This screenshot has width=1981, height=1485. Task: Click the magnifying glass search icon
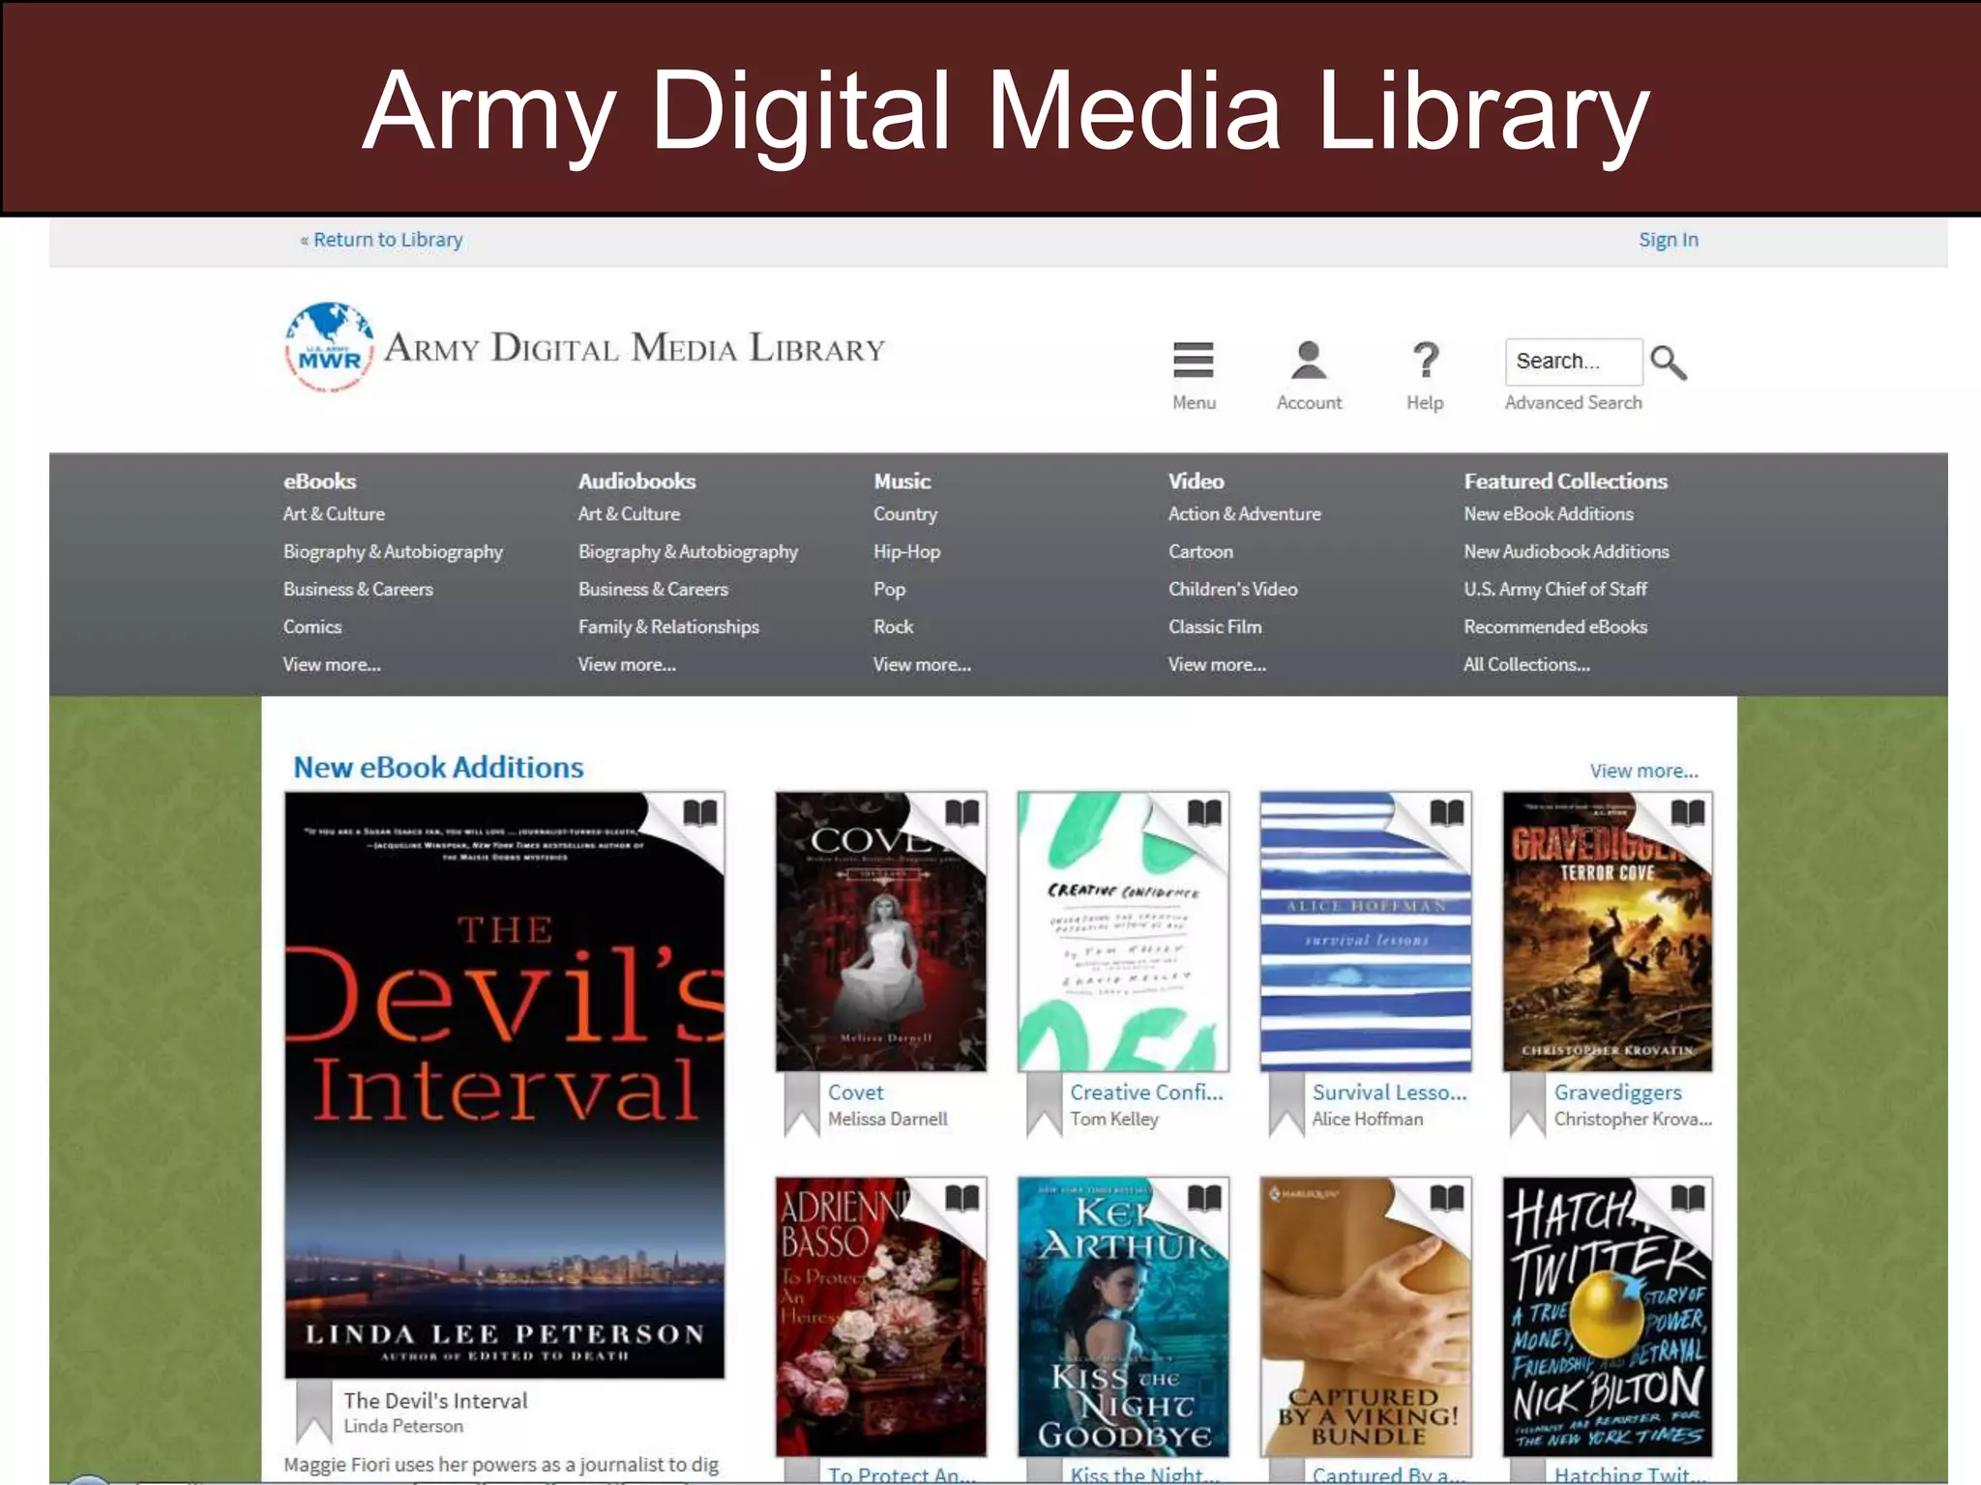[x=1669, y=363]
